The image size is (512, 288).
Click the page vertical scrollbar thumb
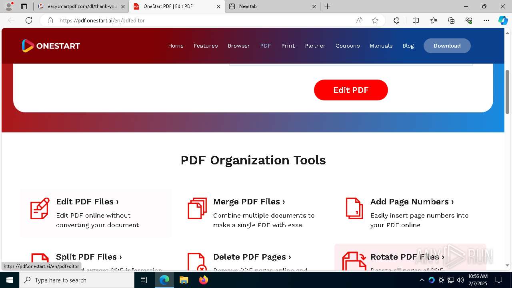[x=508, y=92]
